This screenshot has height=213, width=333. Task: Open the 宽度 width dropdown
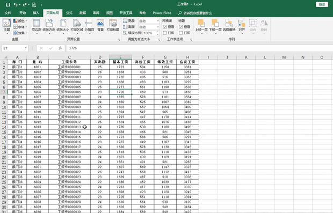(x=158, y=21)
